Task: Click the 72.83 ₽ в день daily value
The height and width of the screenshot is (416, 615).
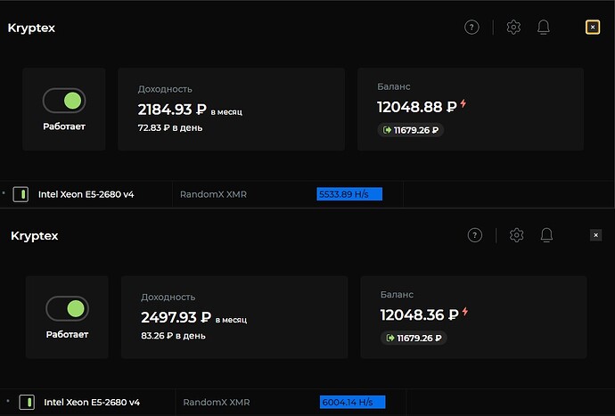Action: 170,127
